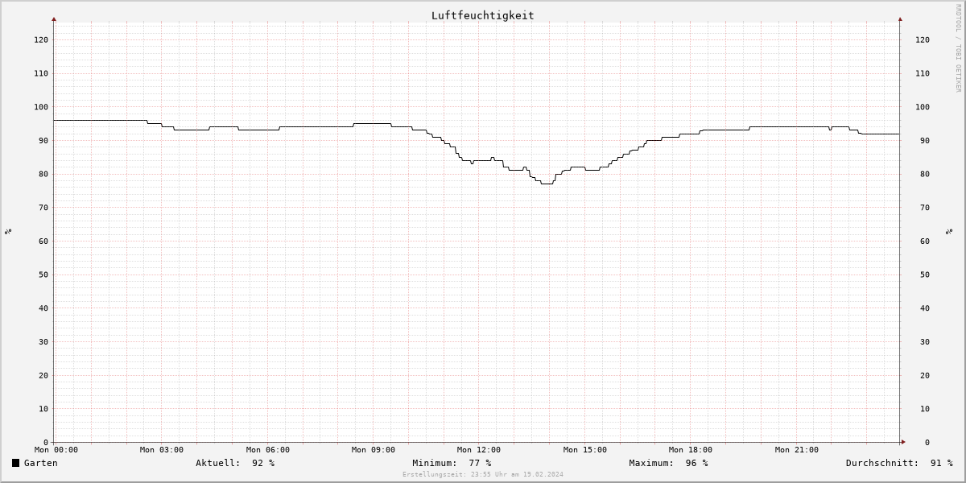The height and width of the screenshot is (483, 966).
Task: Select the black Garten legend color box
Action: click(15, 463)
